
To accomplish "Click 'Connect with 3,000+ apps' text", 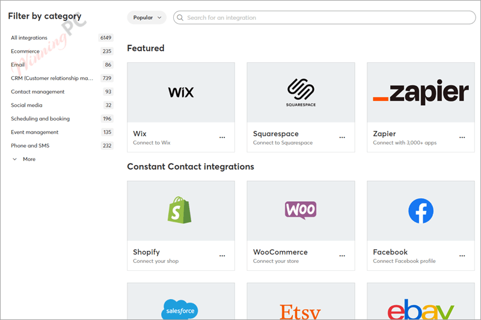I will (x=405, y=143).
